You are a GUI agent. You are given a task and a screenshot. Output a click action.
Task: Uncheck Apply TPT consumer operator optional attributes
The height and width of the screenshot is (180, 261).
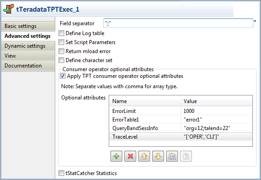[x=62, y=76]
